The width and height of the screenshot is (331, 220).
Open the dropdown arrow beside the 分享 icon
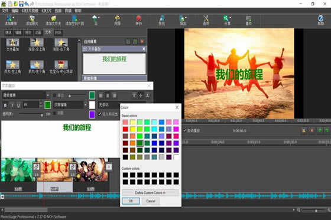(230, 18)
